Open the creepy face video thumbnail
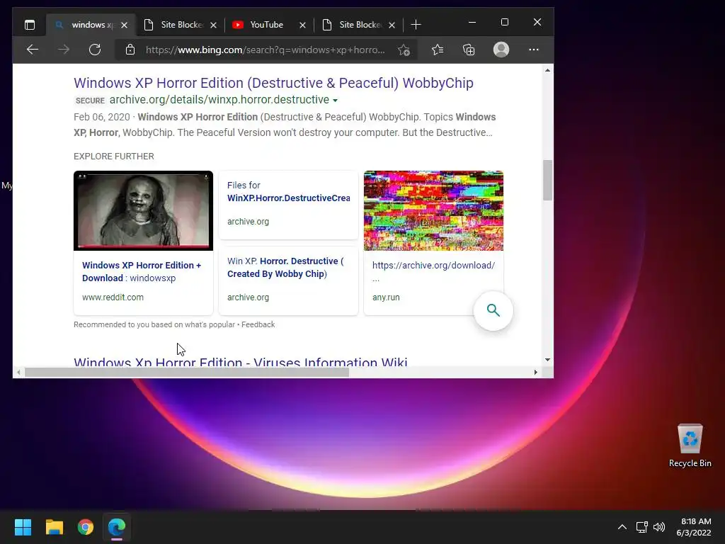 coord(143,210)
